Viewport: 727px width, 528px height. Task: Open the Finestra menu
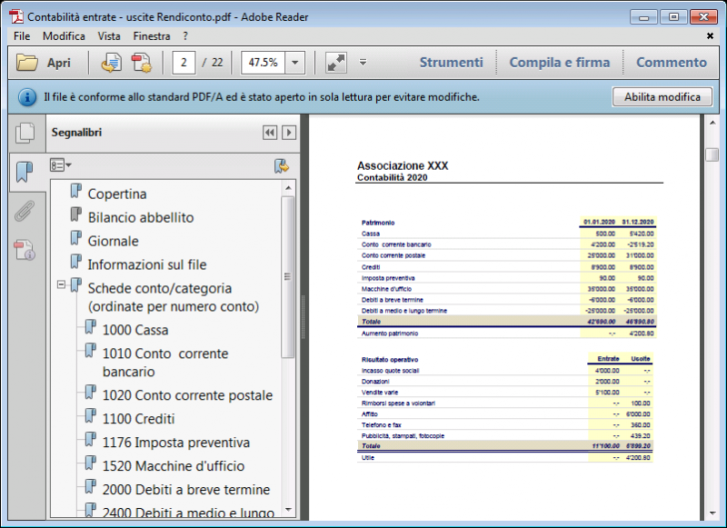[152, 36]
